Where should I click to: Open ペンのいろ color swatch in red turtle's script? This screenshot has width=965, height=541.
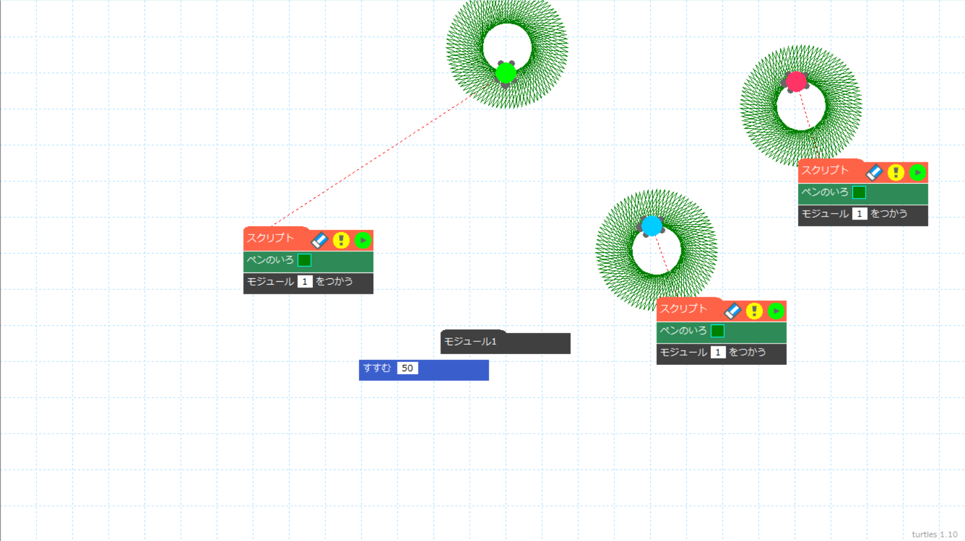[x=859, y=192]
